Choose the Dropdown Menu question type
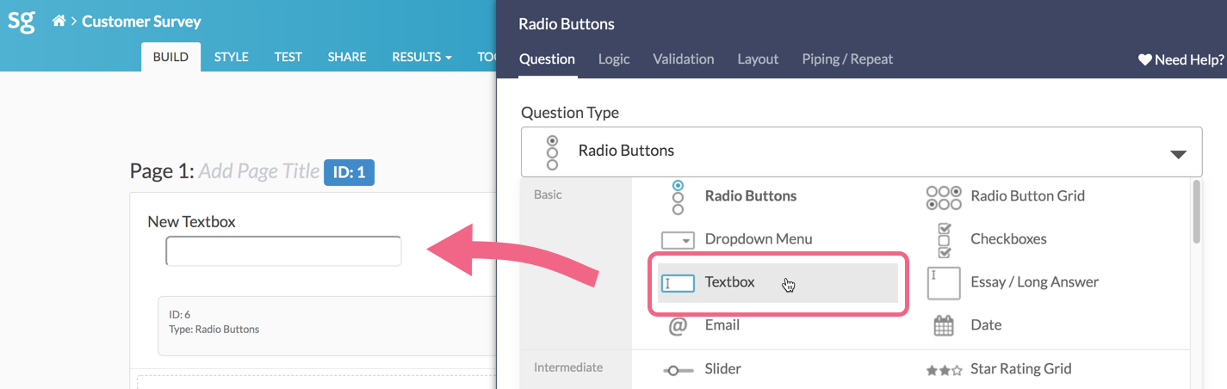The image size is (1227, 389). pos(758,239)
